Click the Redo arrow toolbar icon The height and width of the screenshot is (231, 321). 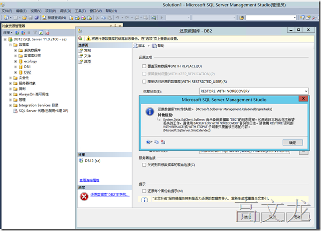127,18
